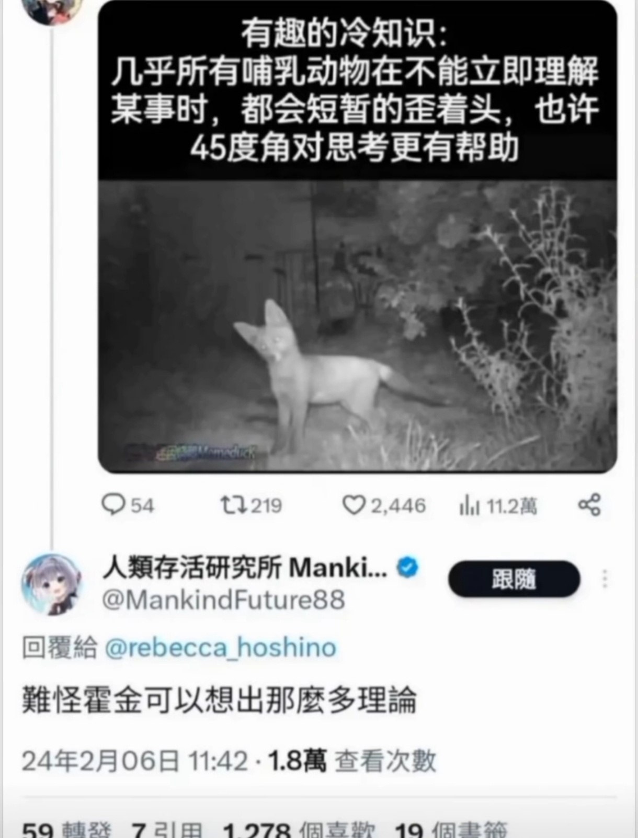
Task: Open MankindFuture88 profile avatar
Action: click(x=51, y=584)
